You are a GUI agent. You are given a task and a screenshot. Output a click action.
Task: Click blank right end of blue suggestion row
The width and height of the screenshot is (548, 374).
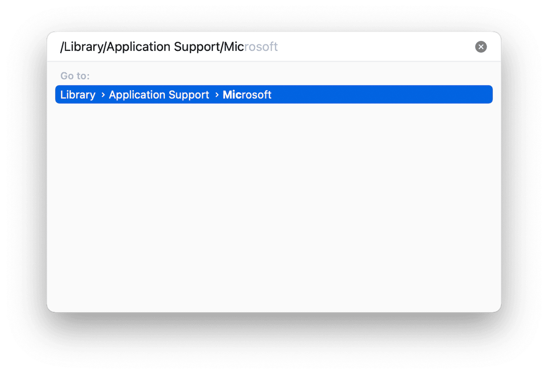coord(383,95)
